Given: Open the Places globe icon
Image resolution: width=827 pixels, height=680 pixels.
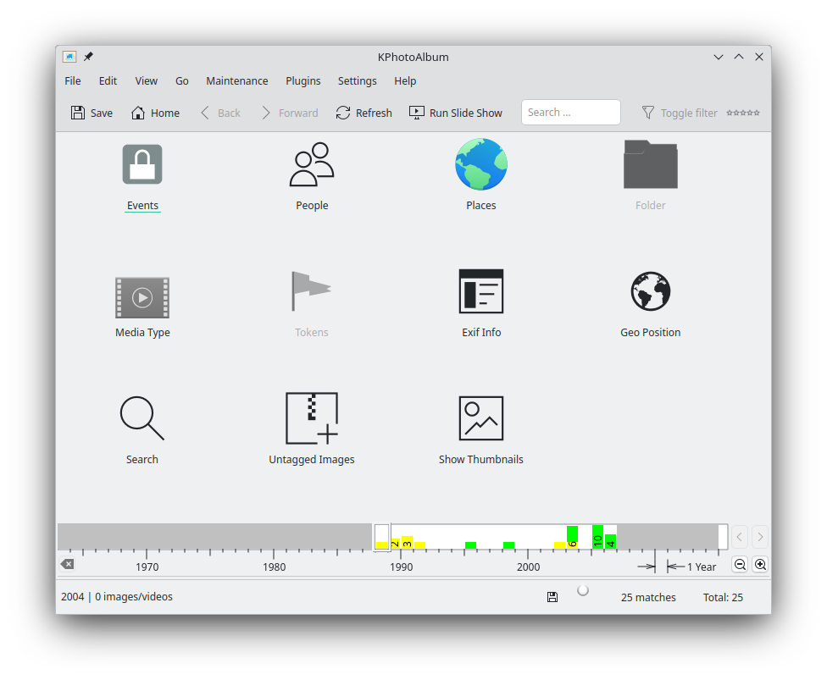Looking at the screenshot, I should 480,166.
